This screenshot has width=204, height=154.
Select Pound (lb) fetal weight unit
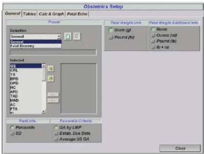(111, 37)
